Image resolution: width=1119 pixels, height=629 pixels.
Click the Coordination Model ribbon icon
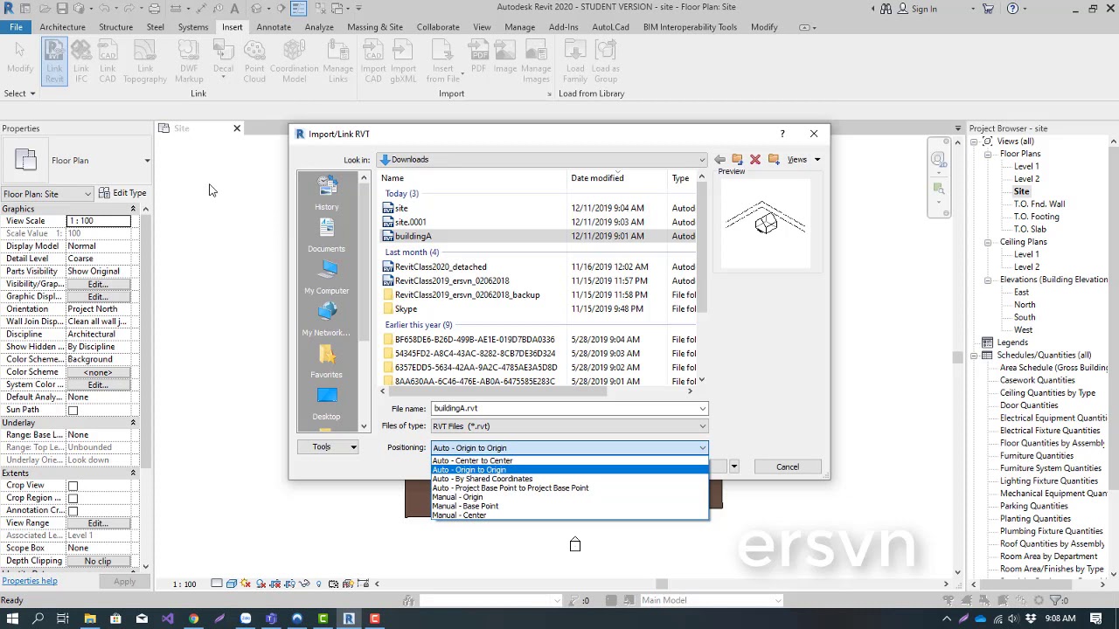(295, 61)
